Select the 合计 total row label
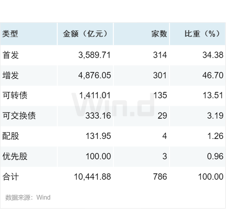This screenshot has height=209, width=226. pyautogui.click(x=11, y=177)
